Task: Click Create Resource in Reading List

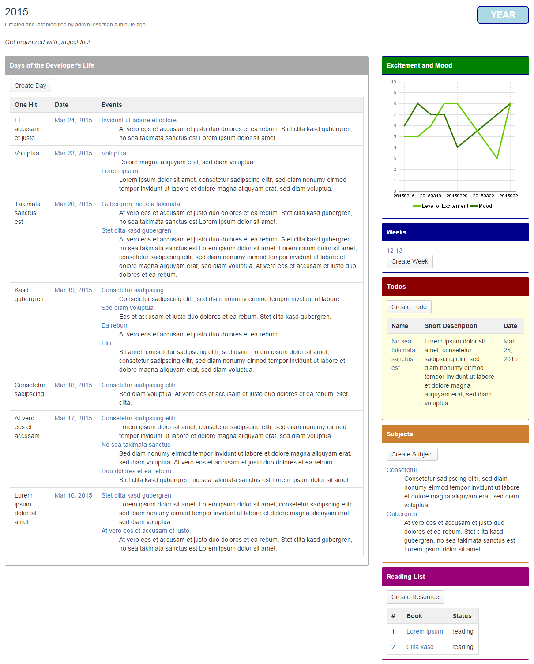Action: click(x=415, y=597)
